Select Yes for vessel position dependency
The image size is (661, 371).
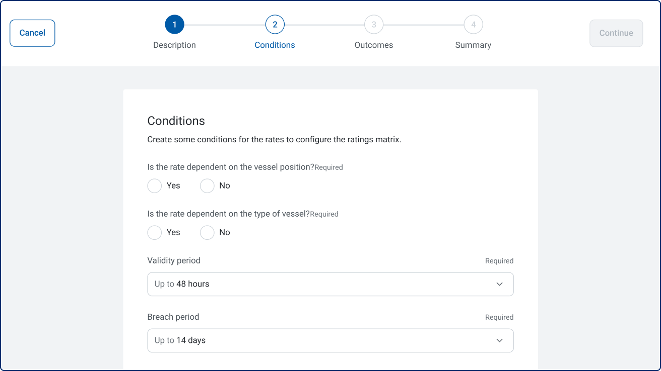155,186
